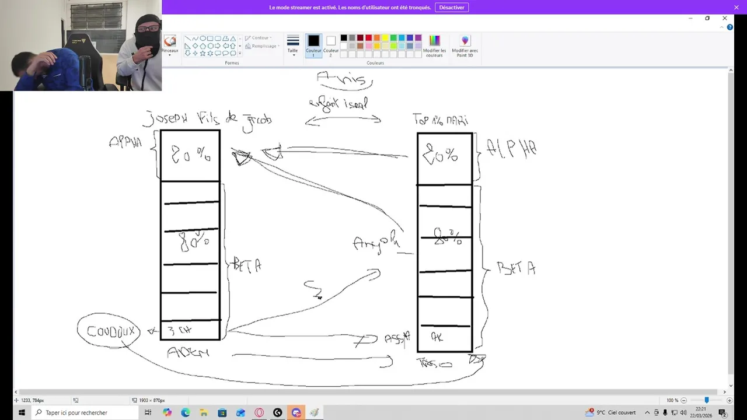Dismiss the streamer mode banner with X
747x420 pixels.
736,8
